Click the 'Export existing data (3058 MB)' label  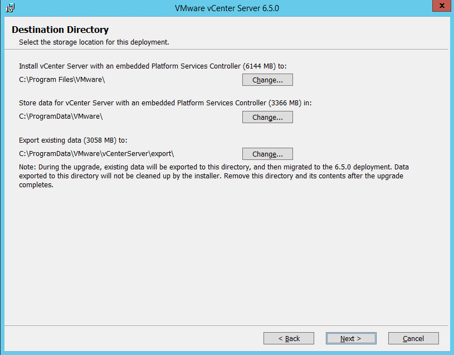click(73, 140)
